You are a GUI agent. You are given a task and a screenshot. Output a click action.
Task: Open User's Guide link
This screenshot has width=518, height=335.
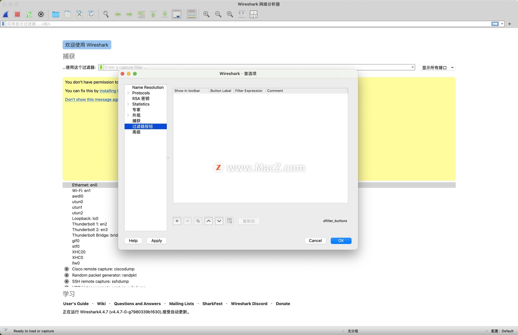tap(76, 304)
